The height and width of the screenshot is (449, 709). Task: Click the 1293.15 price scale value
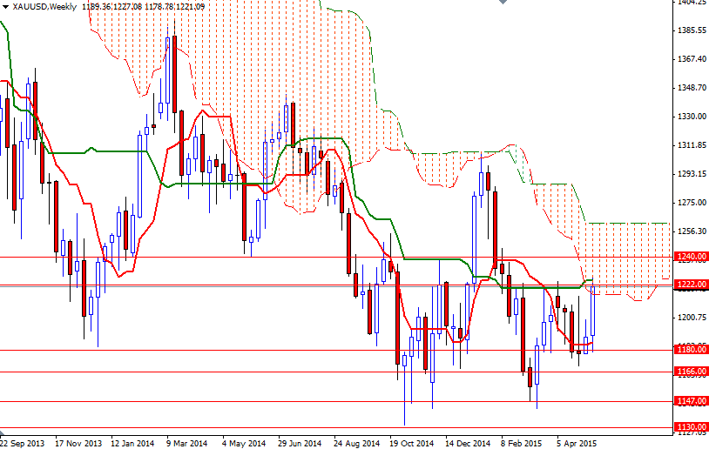(692, 174)
